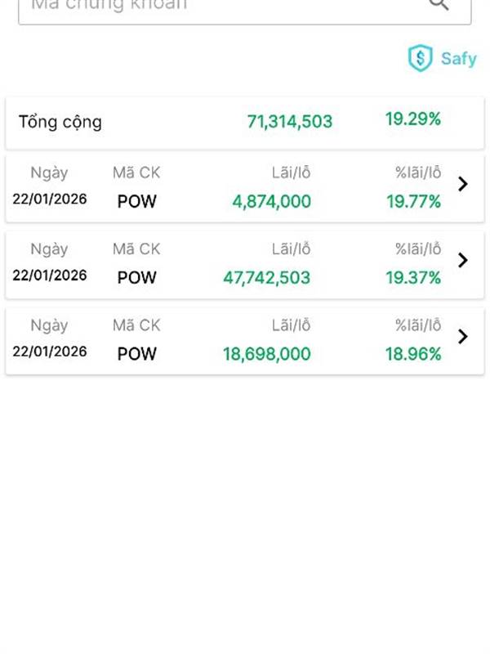Click the total percentage 19.29%
This screenshot has width=490, height=654.
pos(412,119)
